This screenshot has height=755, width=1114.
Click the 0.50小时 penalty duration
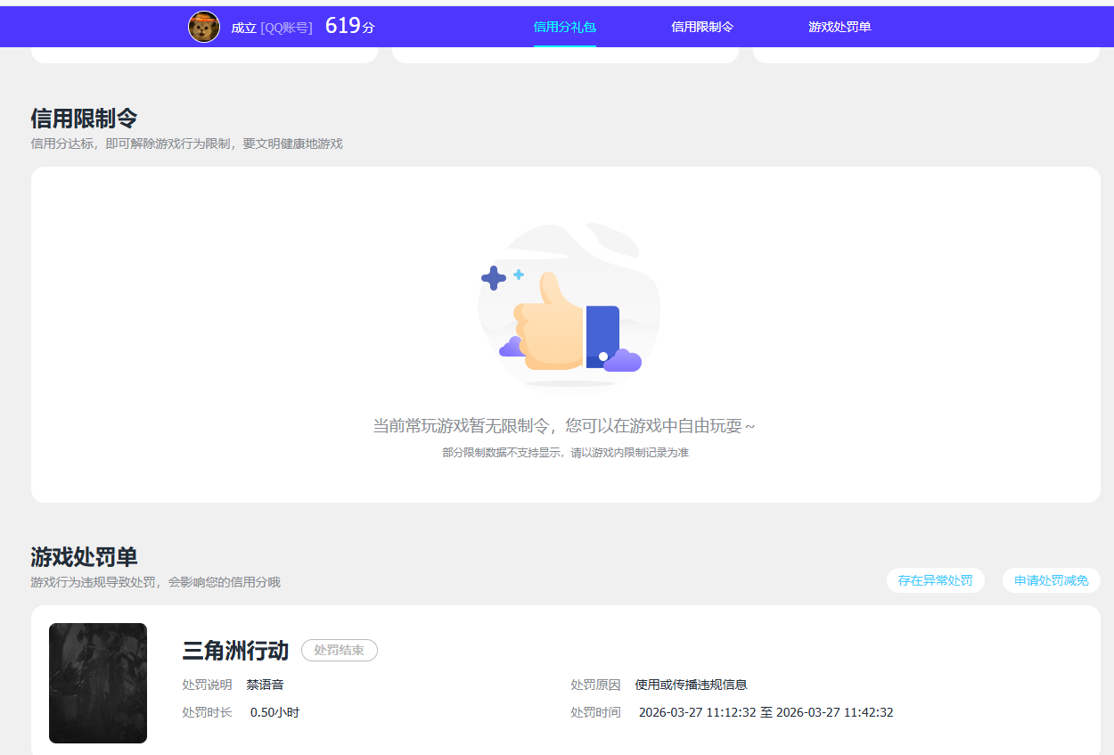[x=274, y=712]
